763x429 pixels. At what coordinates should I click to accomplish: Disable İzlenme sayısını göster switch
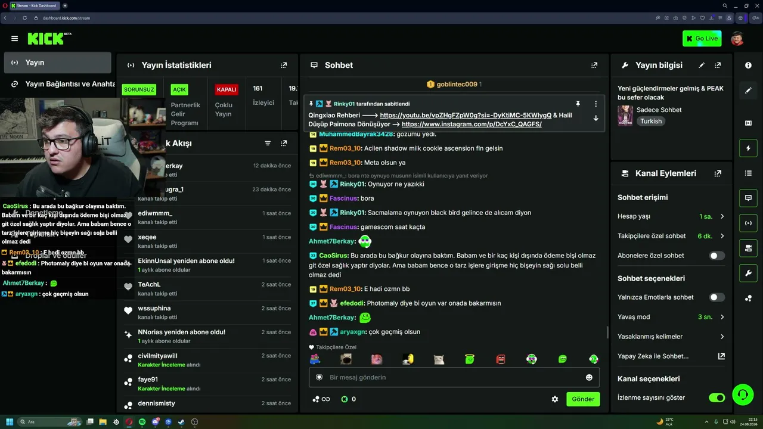pyautogui.click(x=717, y=397)
